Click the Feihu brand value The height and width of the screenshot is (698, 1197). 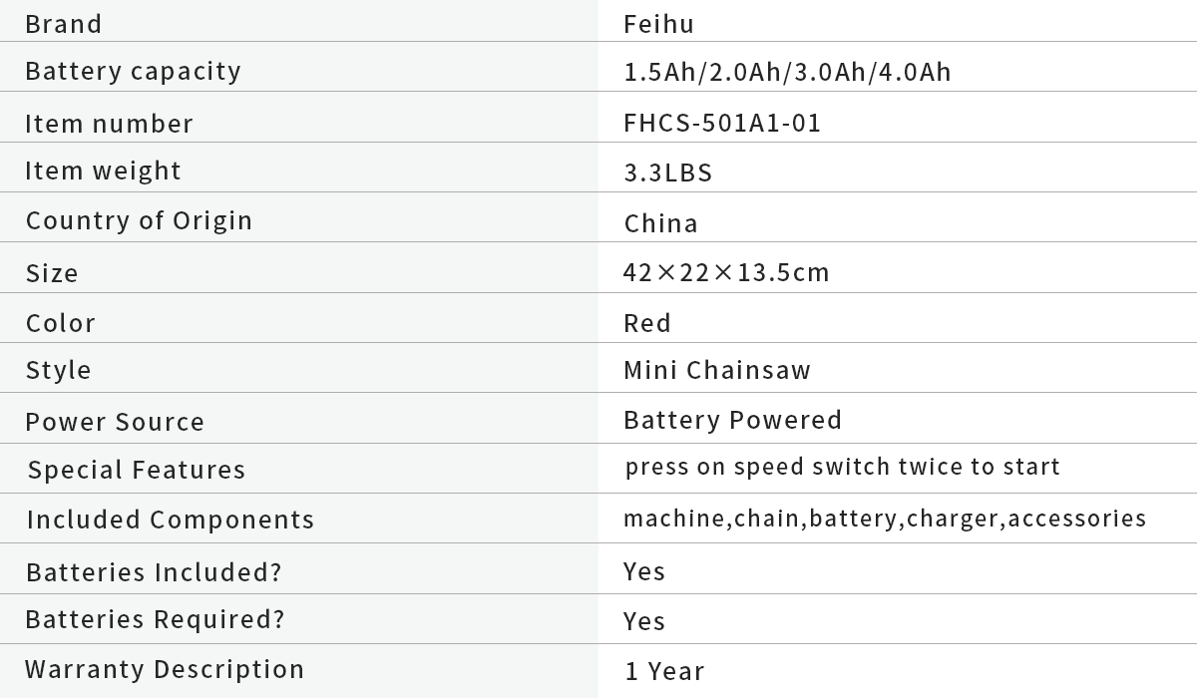[658, 24]
